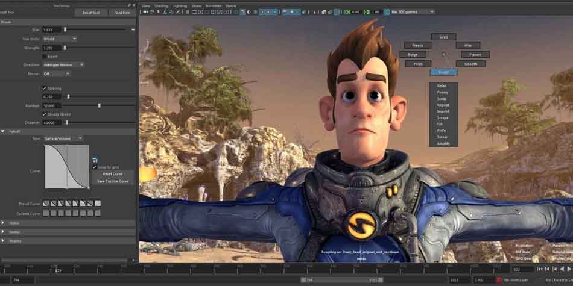Open the Mirror Off dropdown
The image size is (573, 286).
click(x=56, y=73)
